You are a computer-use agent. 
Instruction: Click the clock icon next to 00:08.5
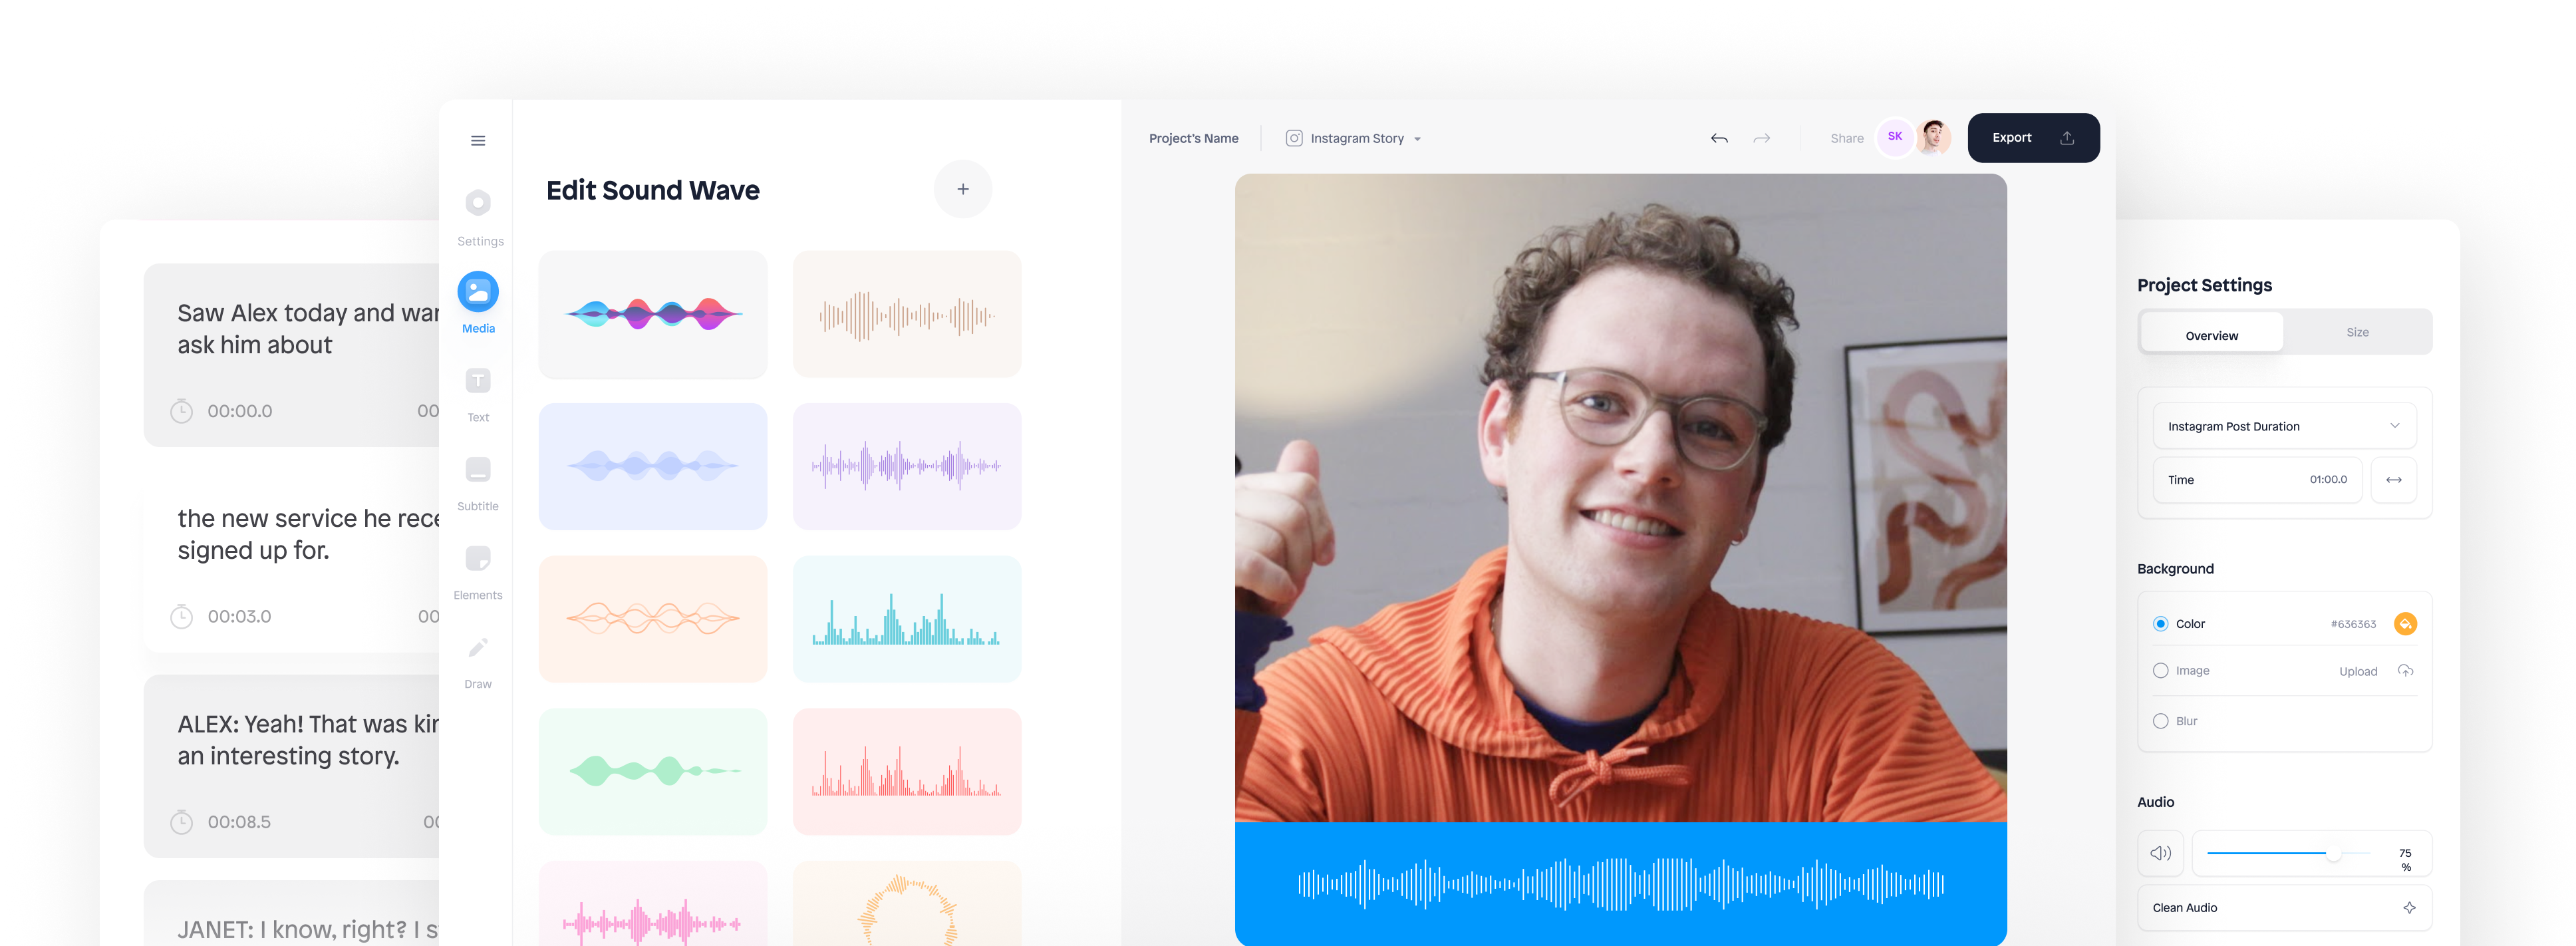coord(181,822)
